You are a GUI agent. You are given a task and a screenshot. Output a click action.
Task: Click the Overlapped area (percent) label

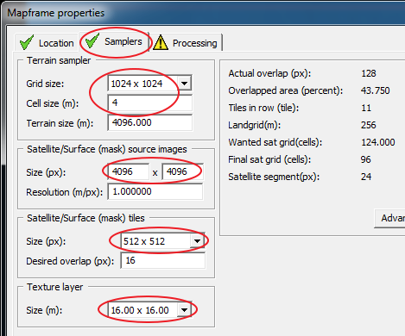[286, 90]
